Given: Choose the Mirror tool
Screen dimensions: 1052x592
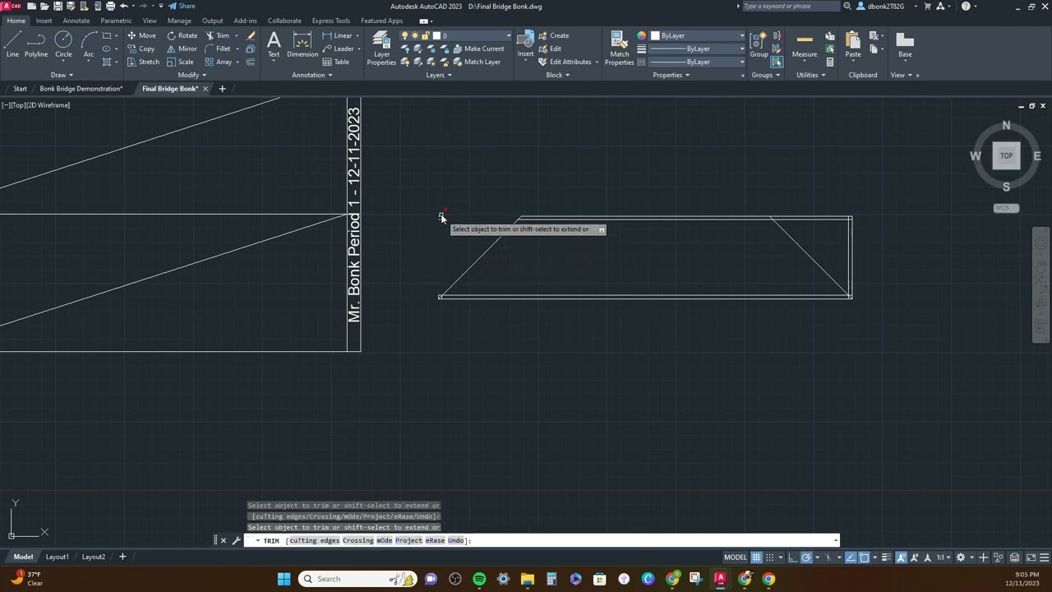Looking at the screenshot, I should (x=182, y=49).
